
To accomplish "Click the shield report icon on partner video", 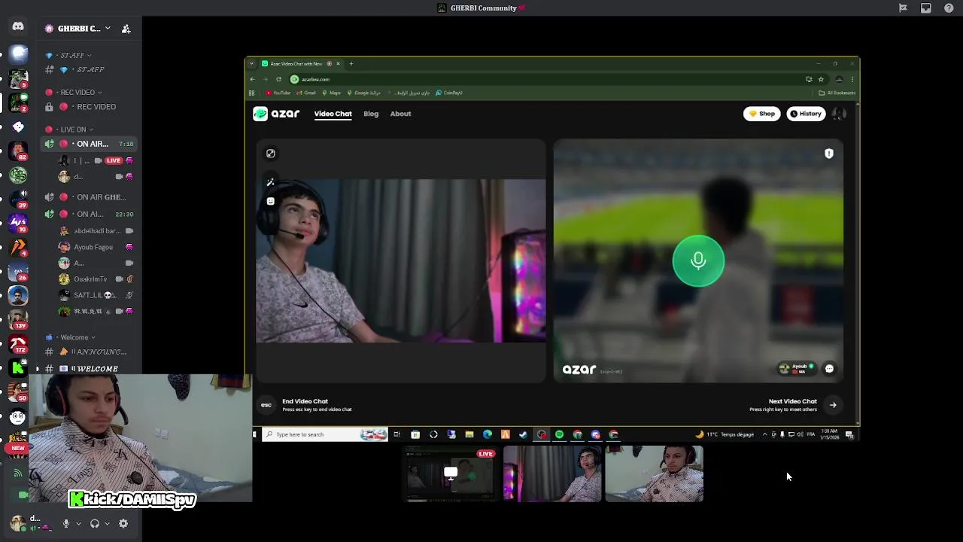I will click(829, 154).
